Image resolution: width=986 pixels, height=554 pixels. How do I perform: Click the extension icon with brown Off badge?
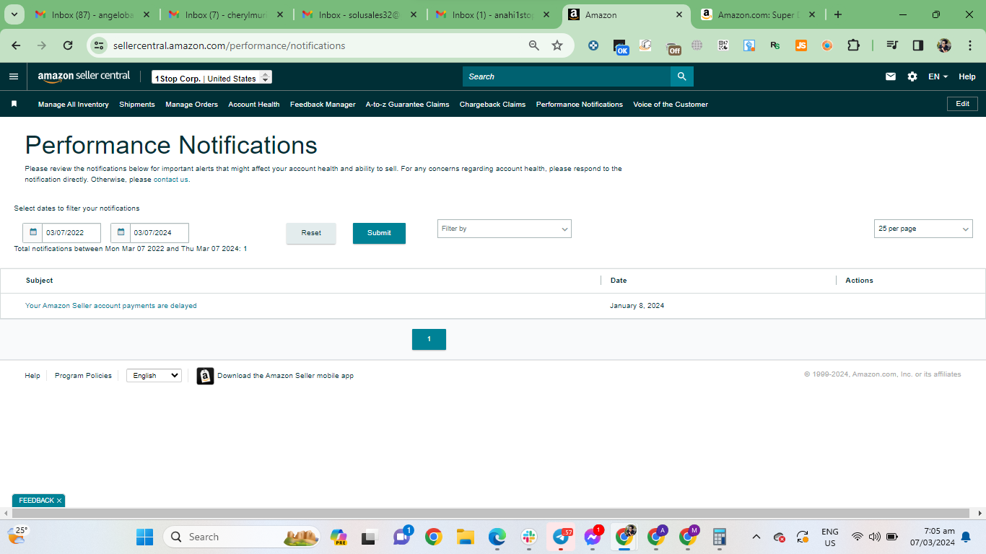[x=673, y=47]
